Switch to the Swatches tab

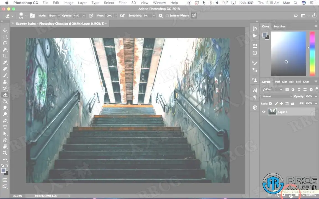point(279,27)
